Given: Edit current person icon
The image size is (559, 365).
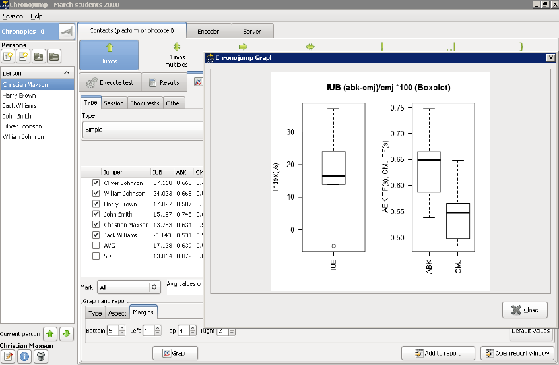Looking at the screenshot, I should pos(8,356).
